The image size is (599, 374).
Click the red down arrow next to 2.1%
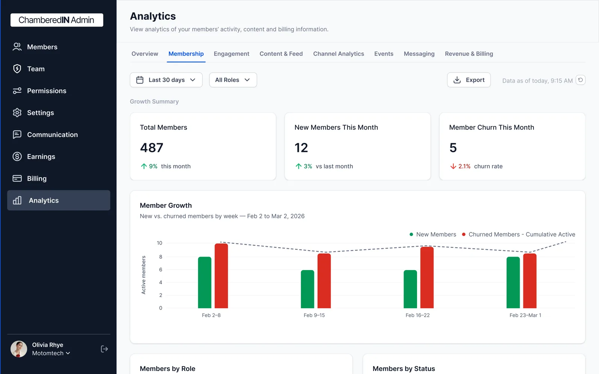click(x=453, y=166)
